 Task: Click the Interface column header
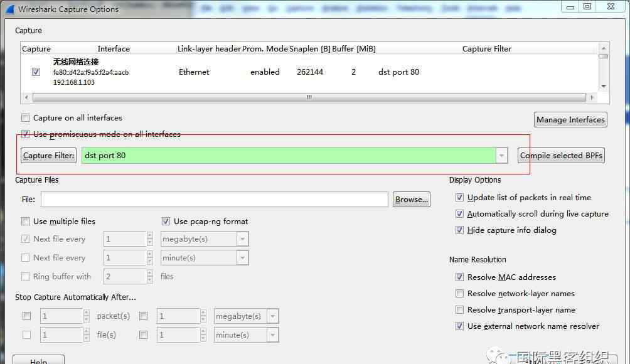click(x=114, y=48)
